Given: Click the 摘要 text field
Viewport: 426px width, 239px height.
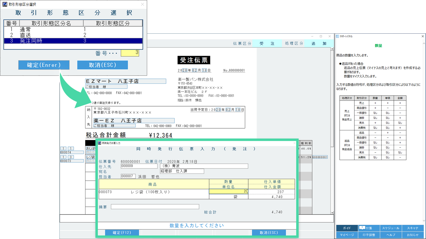Looking at the screenshot, I should click(x=155, y=207).
